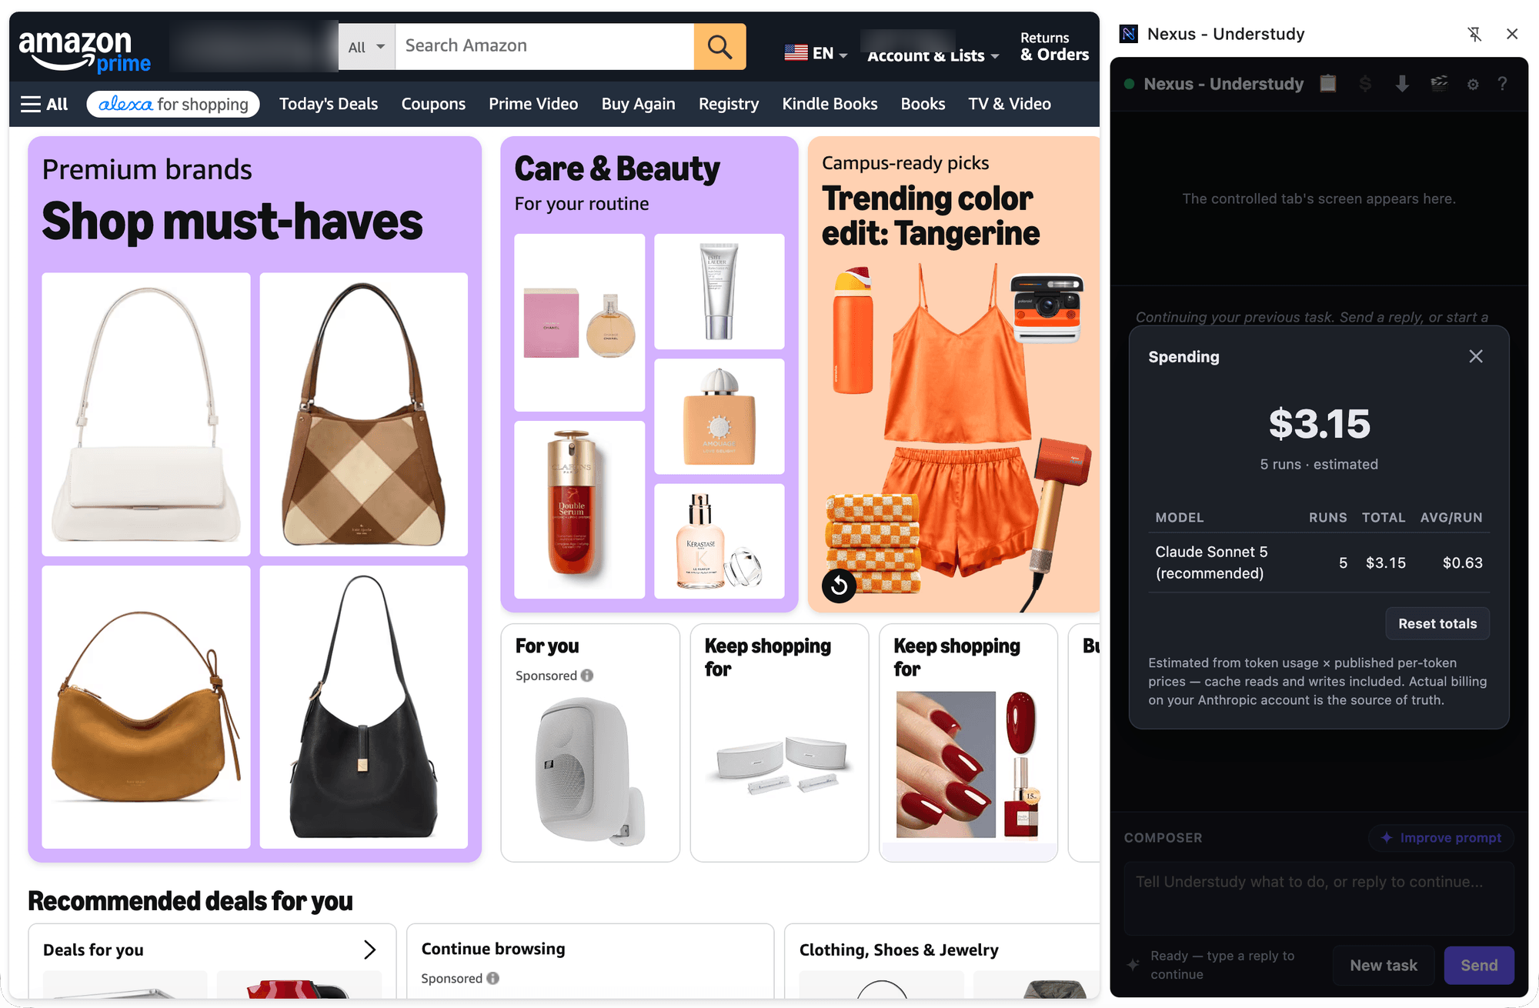The height and width of the screenshot is (1008, 1539).
Task: Focus the Search Amazon field
Action: click(x=544, y=46)
